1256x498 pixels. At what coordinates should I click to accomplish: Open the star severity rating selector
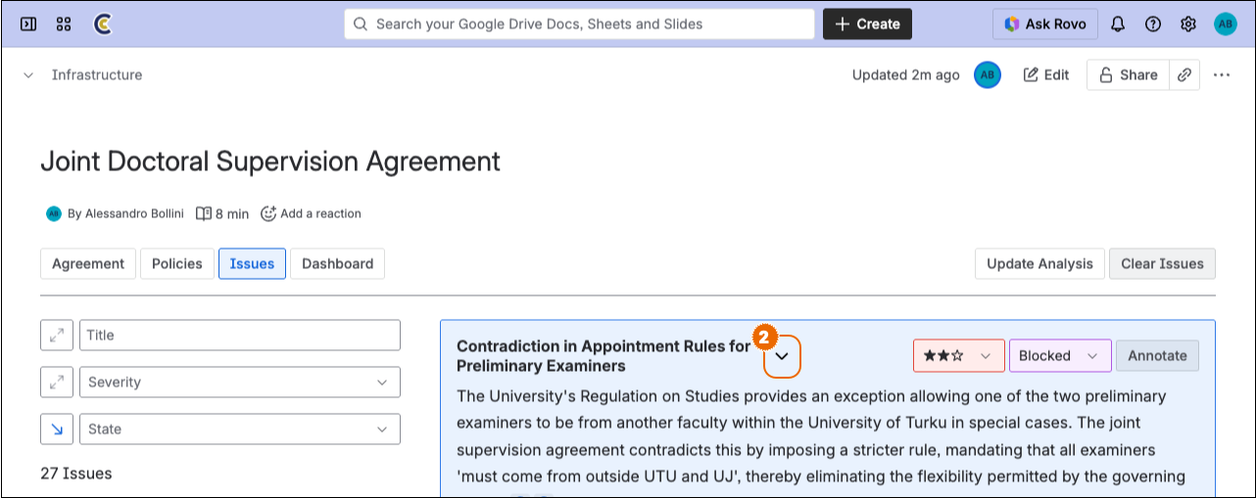pos(959,356)
